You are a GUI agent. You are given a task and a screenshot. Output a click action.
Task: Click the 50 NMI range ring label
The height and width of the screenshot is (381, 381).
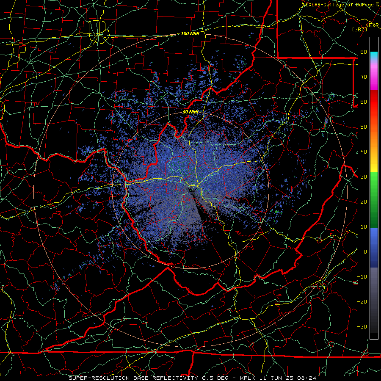pos(190,112)
